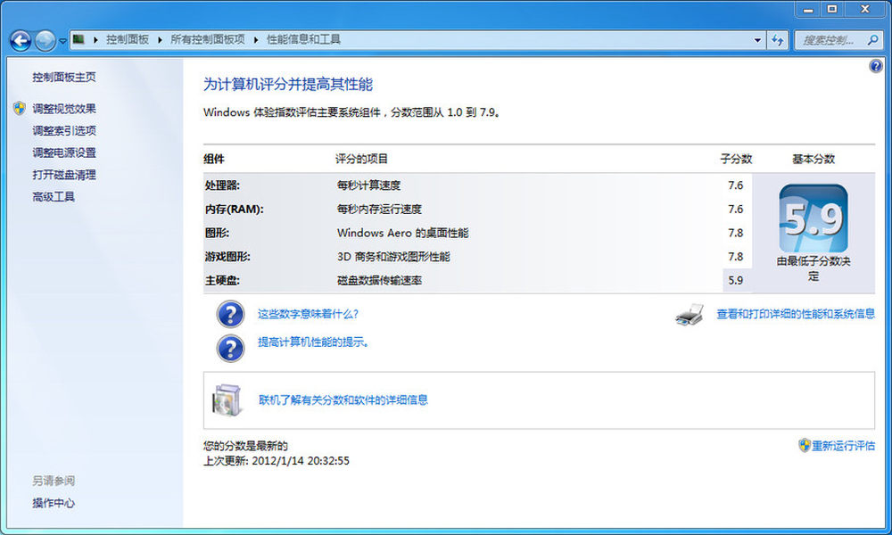This screenshot has width=892, height=535.
Task: Go to 控制面板主页 in sidebar
Action: (64, 78)
